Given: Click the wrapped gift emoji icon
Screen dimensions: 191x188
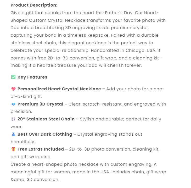Looking at the screenshot, I should [13, 149].
